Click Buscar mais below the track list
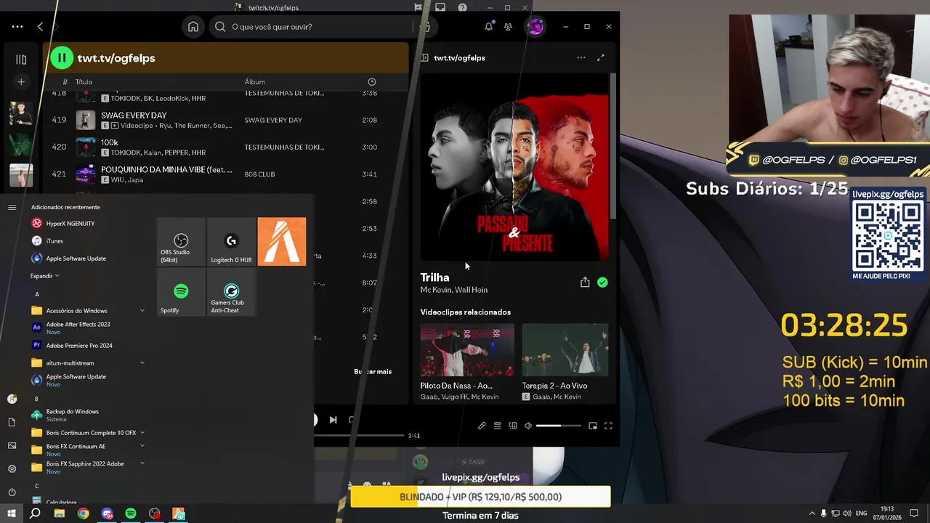 [x=373, y=371]
